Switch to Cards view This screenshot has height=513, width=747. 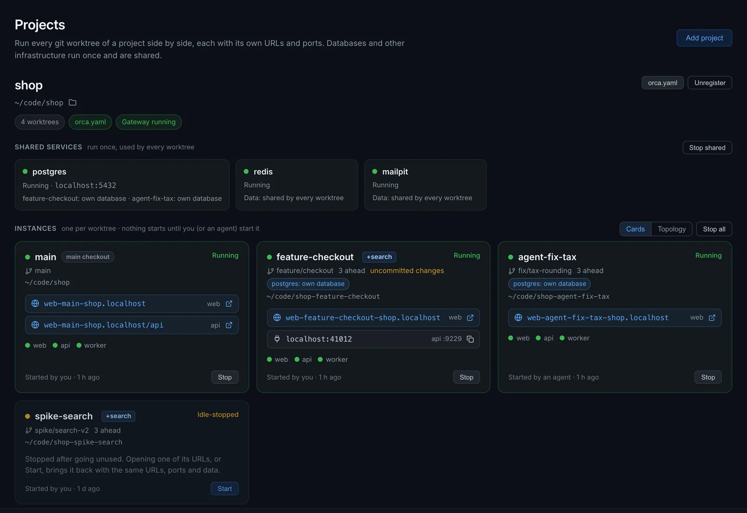click(x=635, y=229)
